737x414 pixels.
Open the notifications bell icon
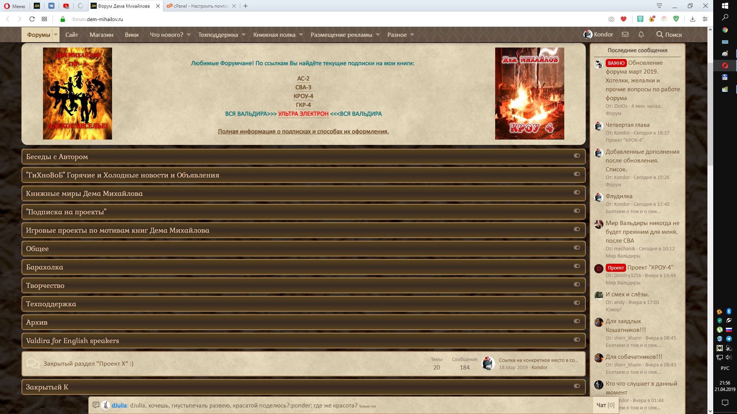tap(641, 34)
